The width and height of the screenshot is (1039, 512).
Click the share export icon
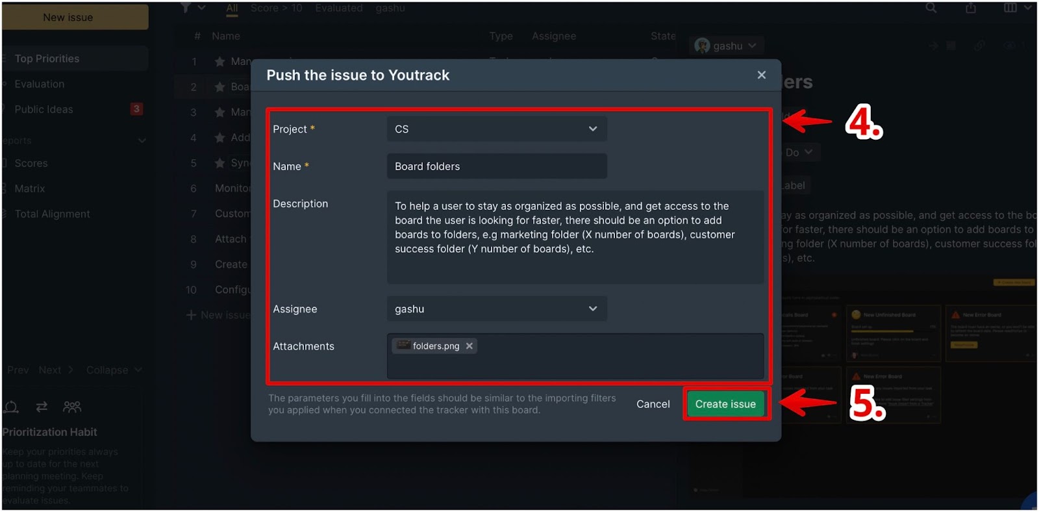971,8
